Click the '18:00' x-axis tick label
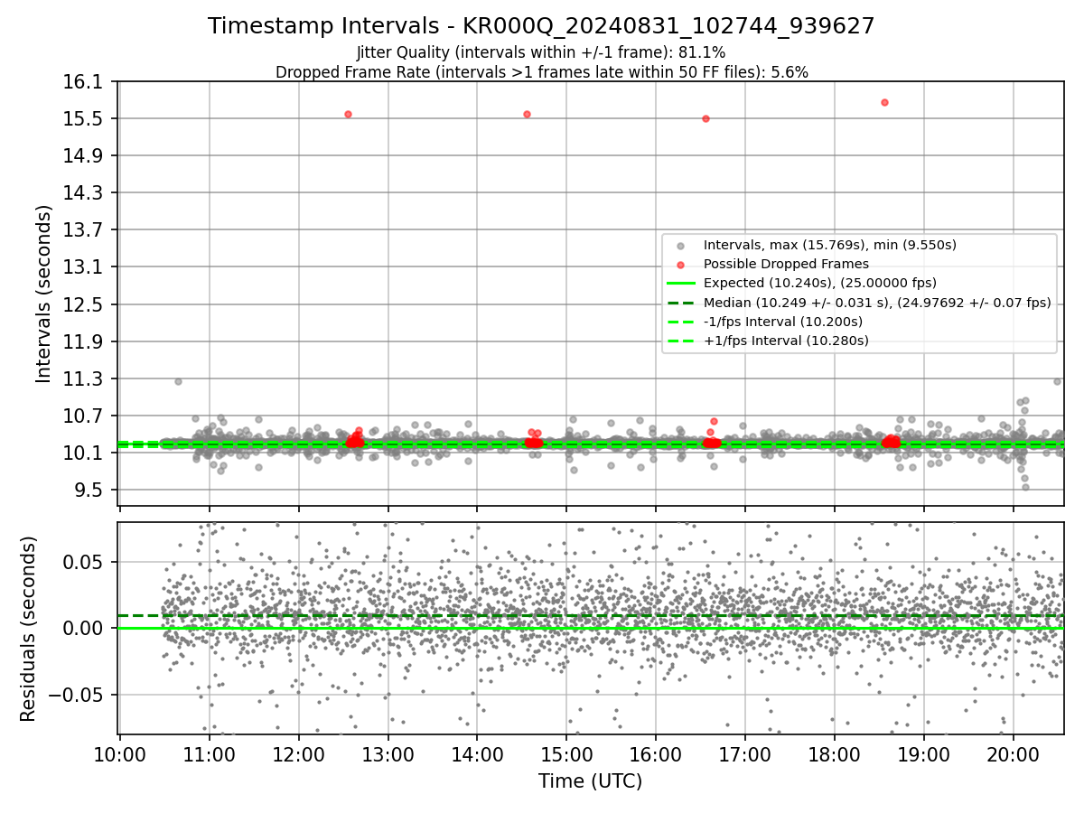 point(834,755)
